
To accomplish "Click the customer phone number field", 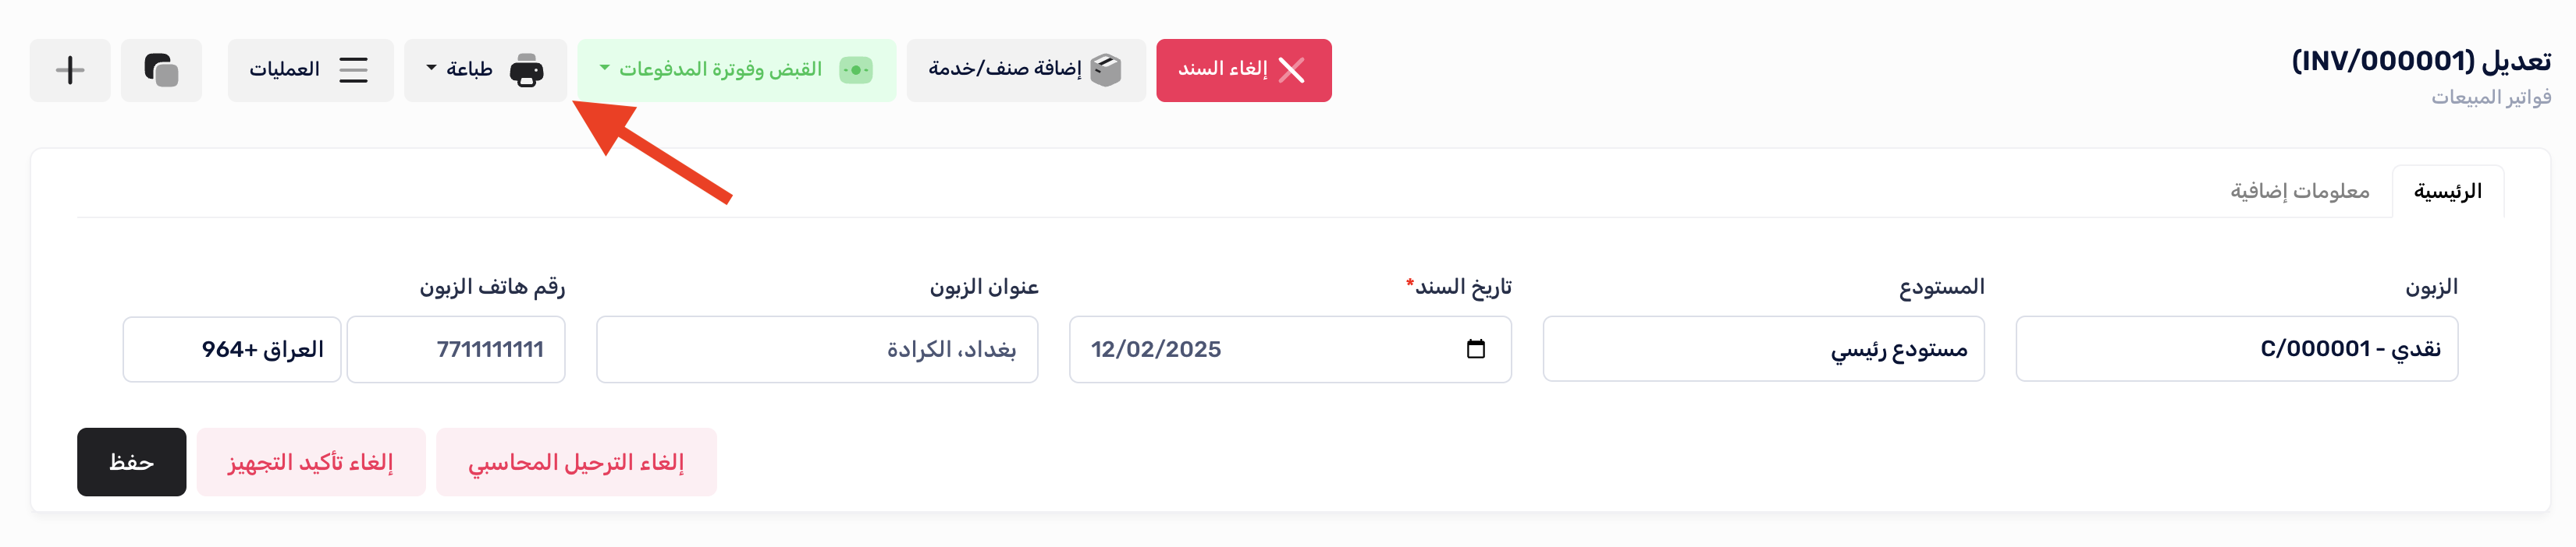I will (456, 349).
